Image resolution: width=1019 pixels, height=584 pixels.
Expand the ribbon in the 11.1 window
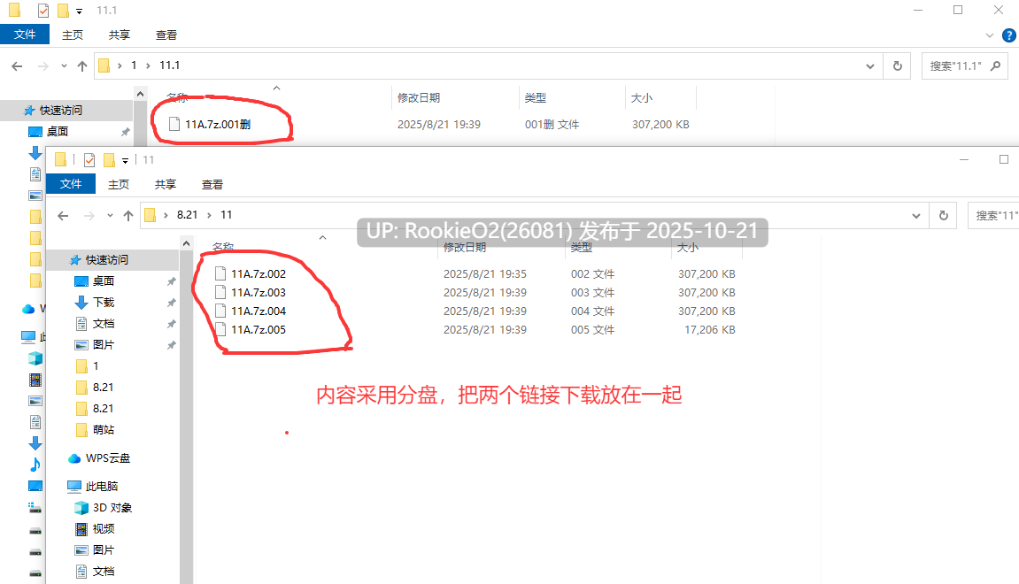990,35
